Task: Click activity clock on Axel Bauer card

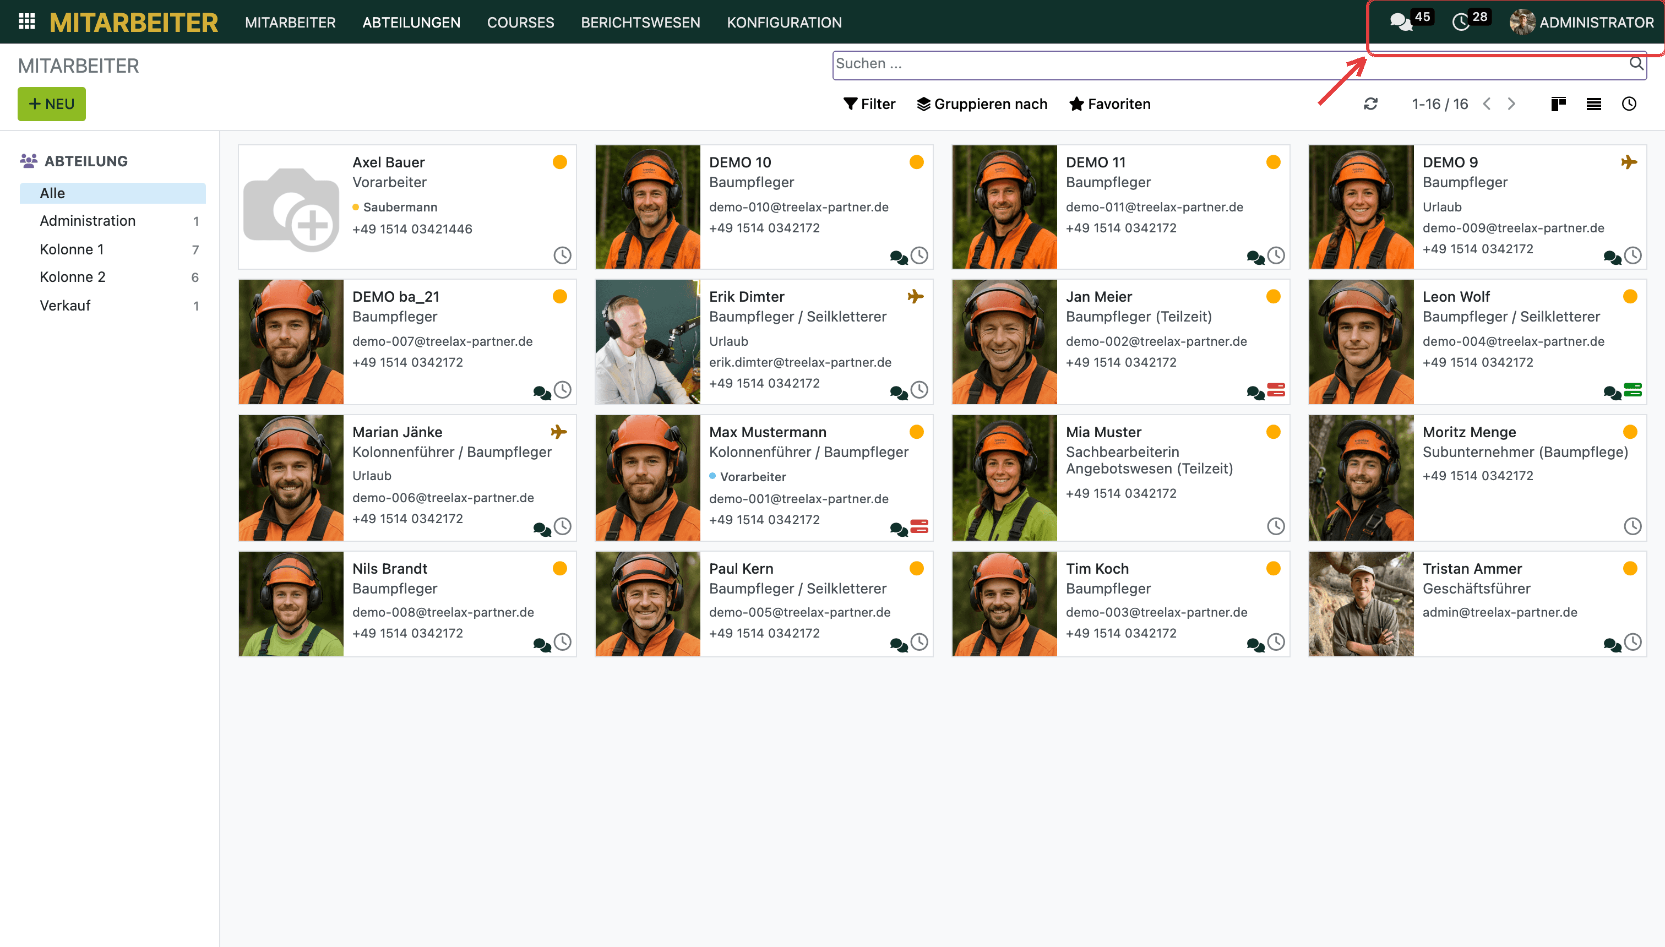Action: point(563,255)
